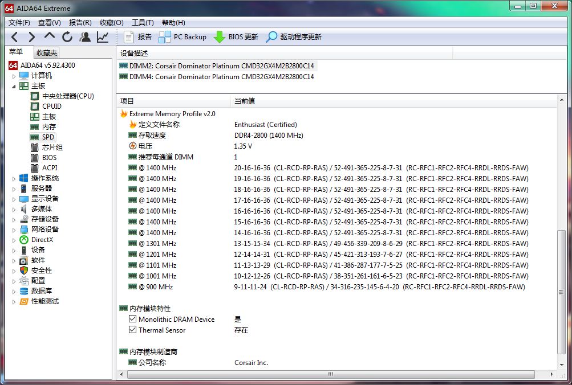Image resolution: width=572 pixels, height=385 pixels.
Task: Open the 查看(V) menu
Action: point(49,23)
